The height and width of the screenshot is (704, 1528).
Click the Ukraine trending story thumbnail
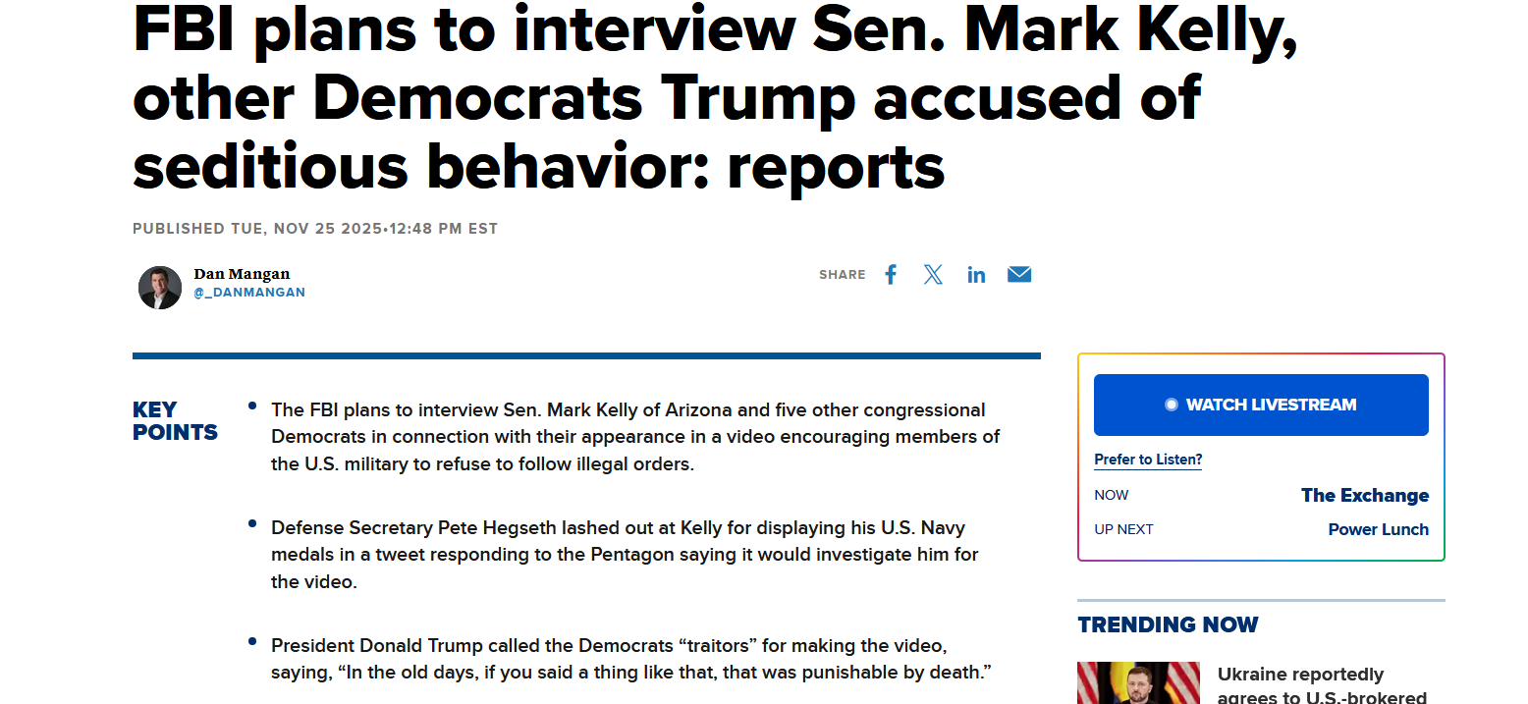[x=1139, y=682]
